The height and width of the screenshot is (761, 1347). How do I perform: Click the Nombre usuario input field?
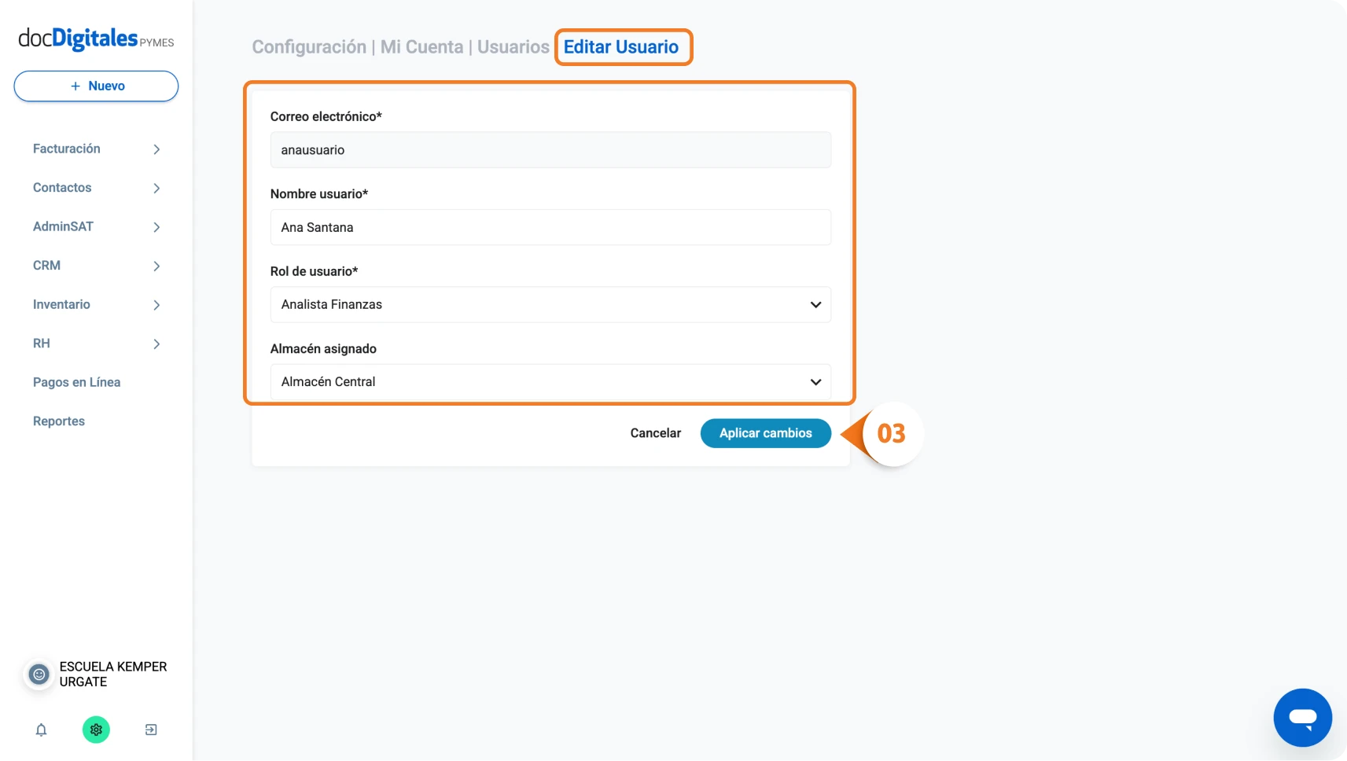(x=550, y=227)
